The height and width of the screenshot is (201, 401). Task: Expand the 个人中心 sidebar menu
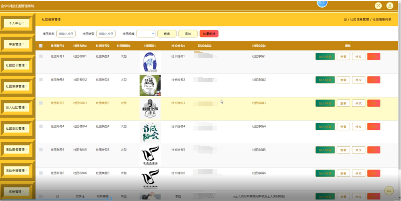coord(17,23)
